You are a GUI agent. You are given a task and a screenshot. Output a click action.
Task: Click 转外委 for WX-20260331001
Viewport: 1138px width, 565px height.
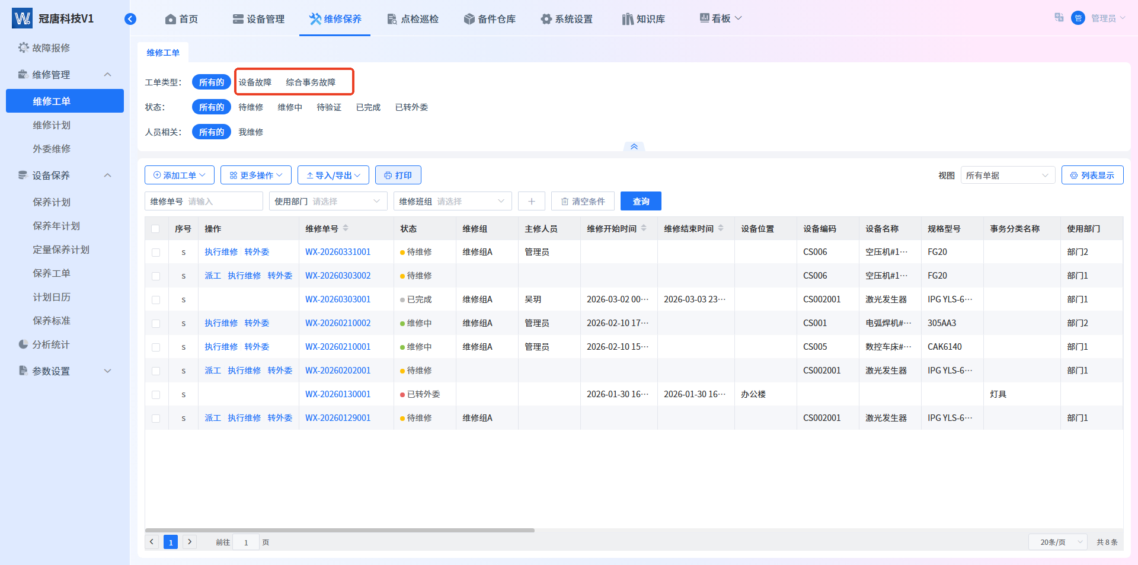tap(257, 252)
